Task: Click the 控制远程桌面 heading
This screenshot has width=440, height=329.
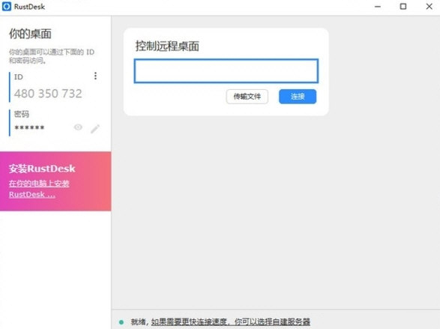Action: pos(167,46)
